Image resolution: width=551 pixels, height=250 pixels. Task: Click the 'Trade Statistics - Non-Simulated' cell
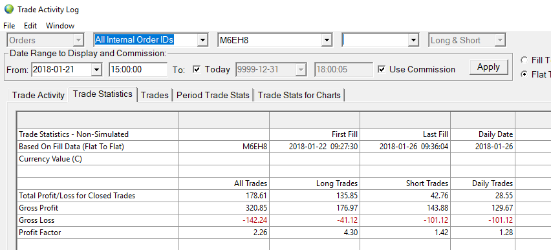(98, 134)
